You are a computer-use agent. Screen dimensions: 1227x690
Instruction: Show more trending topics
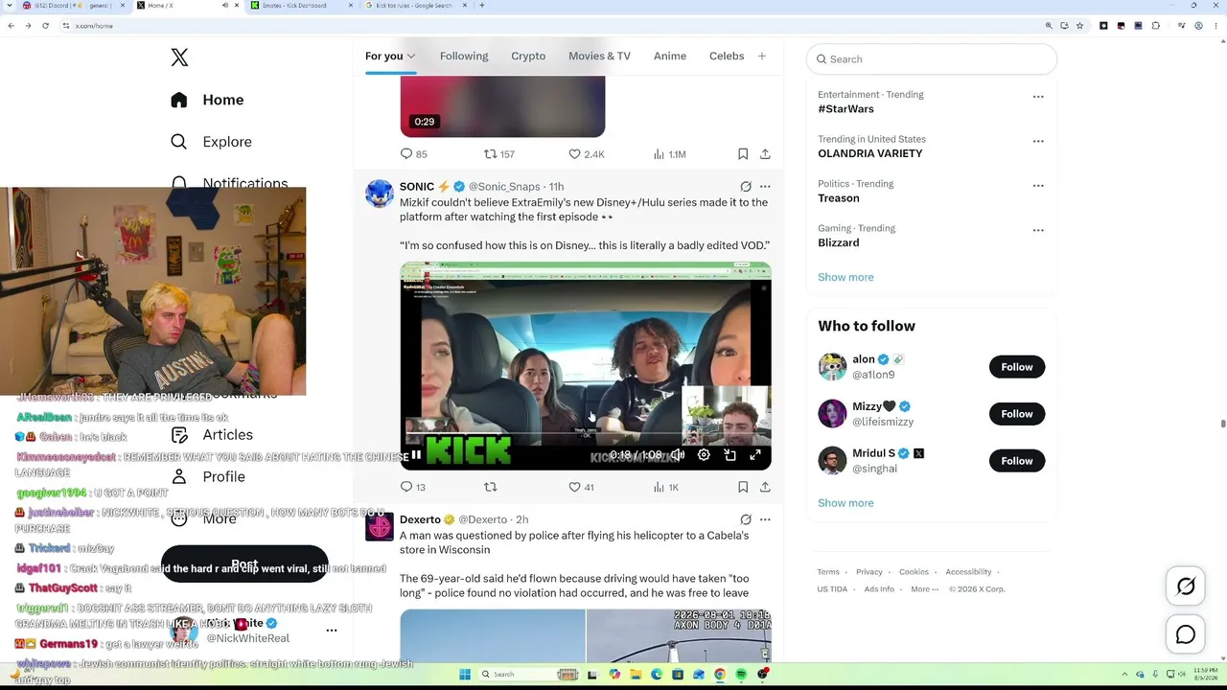click(x=845, y=277)
